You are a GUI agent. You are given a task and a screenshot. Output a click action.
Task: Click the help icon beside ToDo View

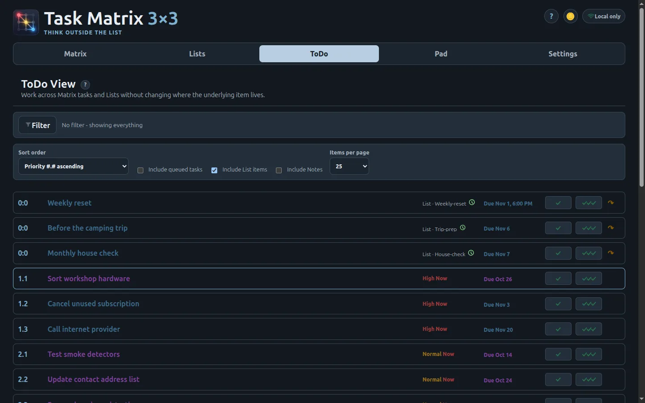click(85, 85)
